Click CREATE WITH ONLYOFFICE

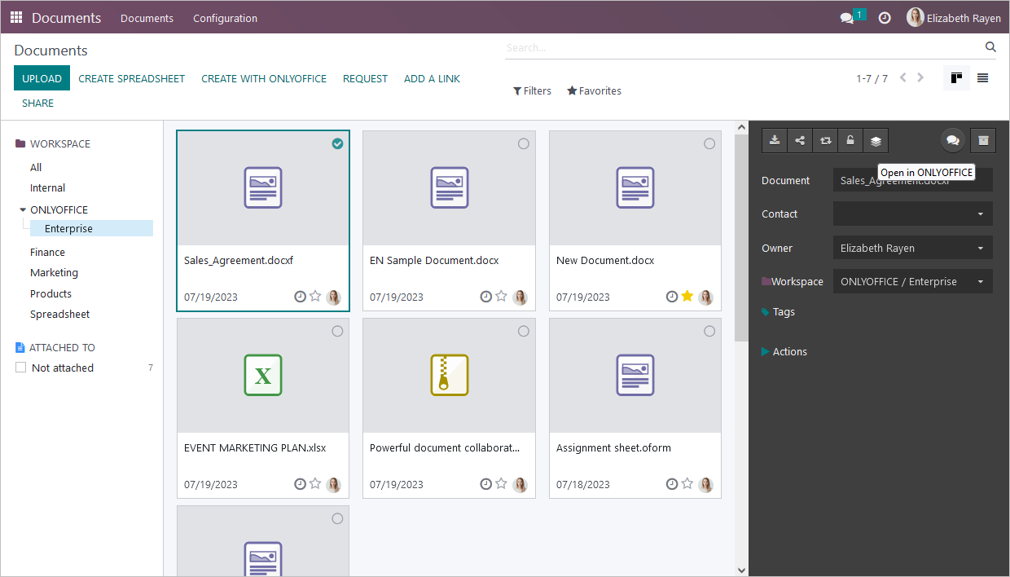[264, 78]
